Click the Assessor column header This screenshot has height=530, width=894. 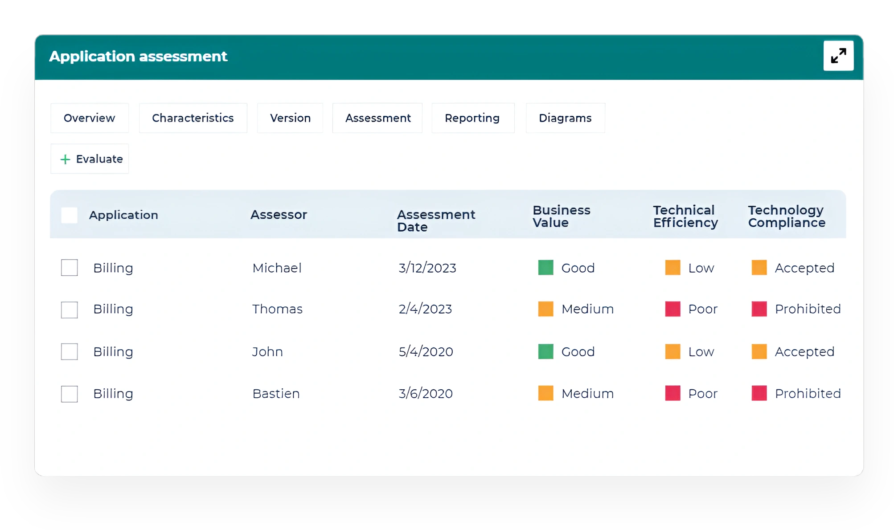(x=279, y=215)
